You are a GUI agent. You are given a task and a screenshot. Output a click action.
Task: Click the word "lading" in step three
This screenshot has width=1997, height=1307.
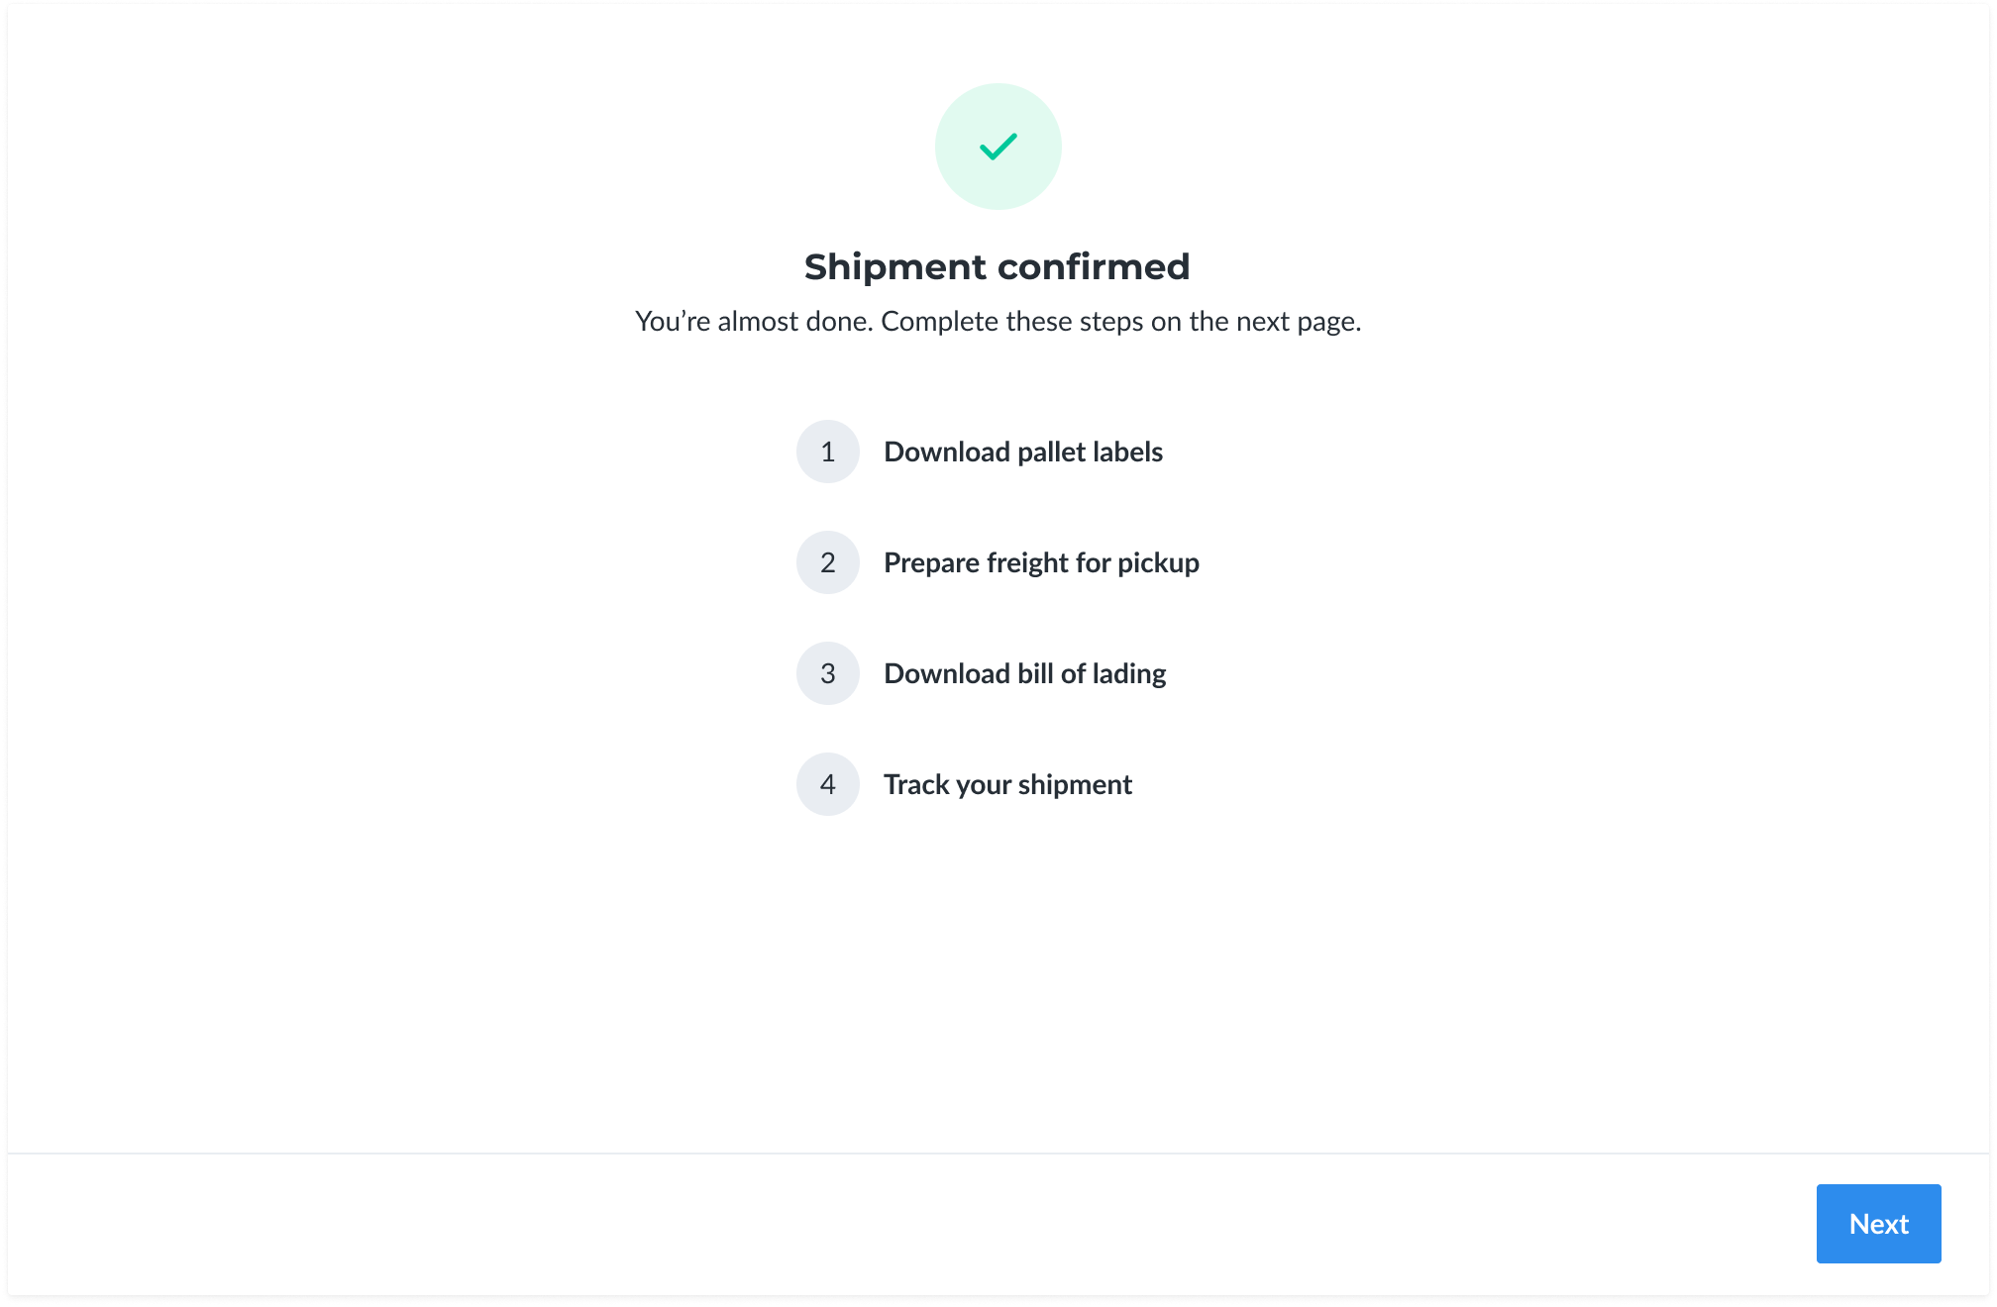1129,674
